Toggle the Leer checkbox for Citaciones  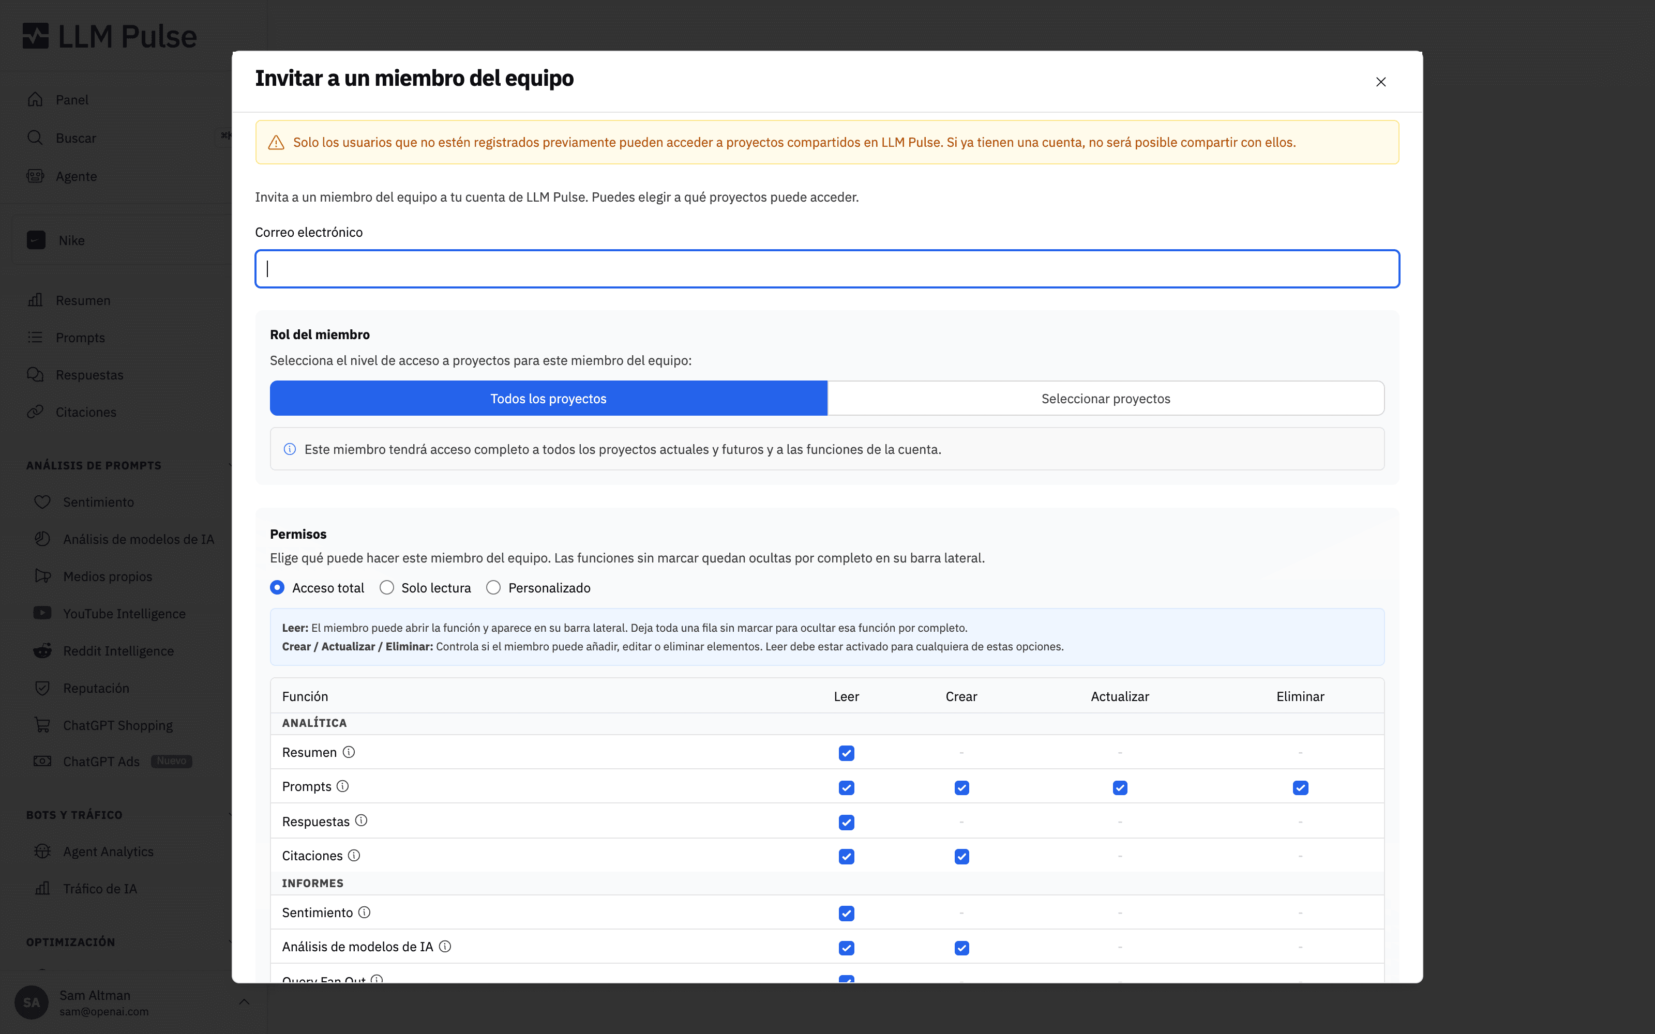coord(847,856)
